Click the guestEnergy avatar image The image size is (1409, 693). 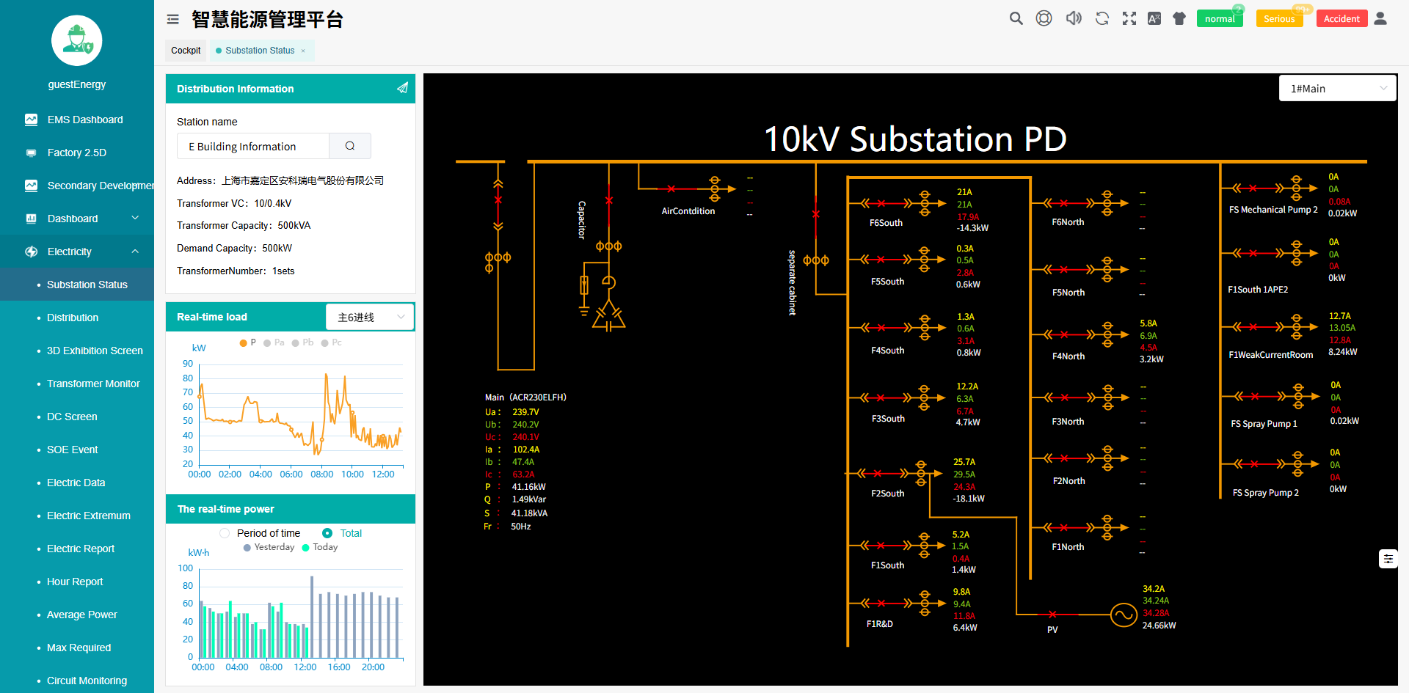point(76,40)
